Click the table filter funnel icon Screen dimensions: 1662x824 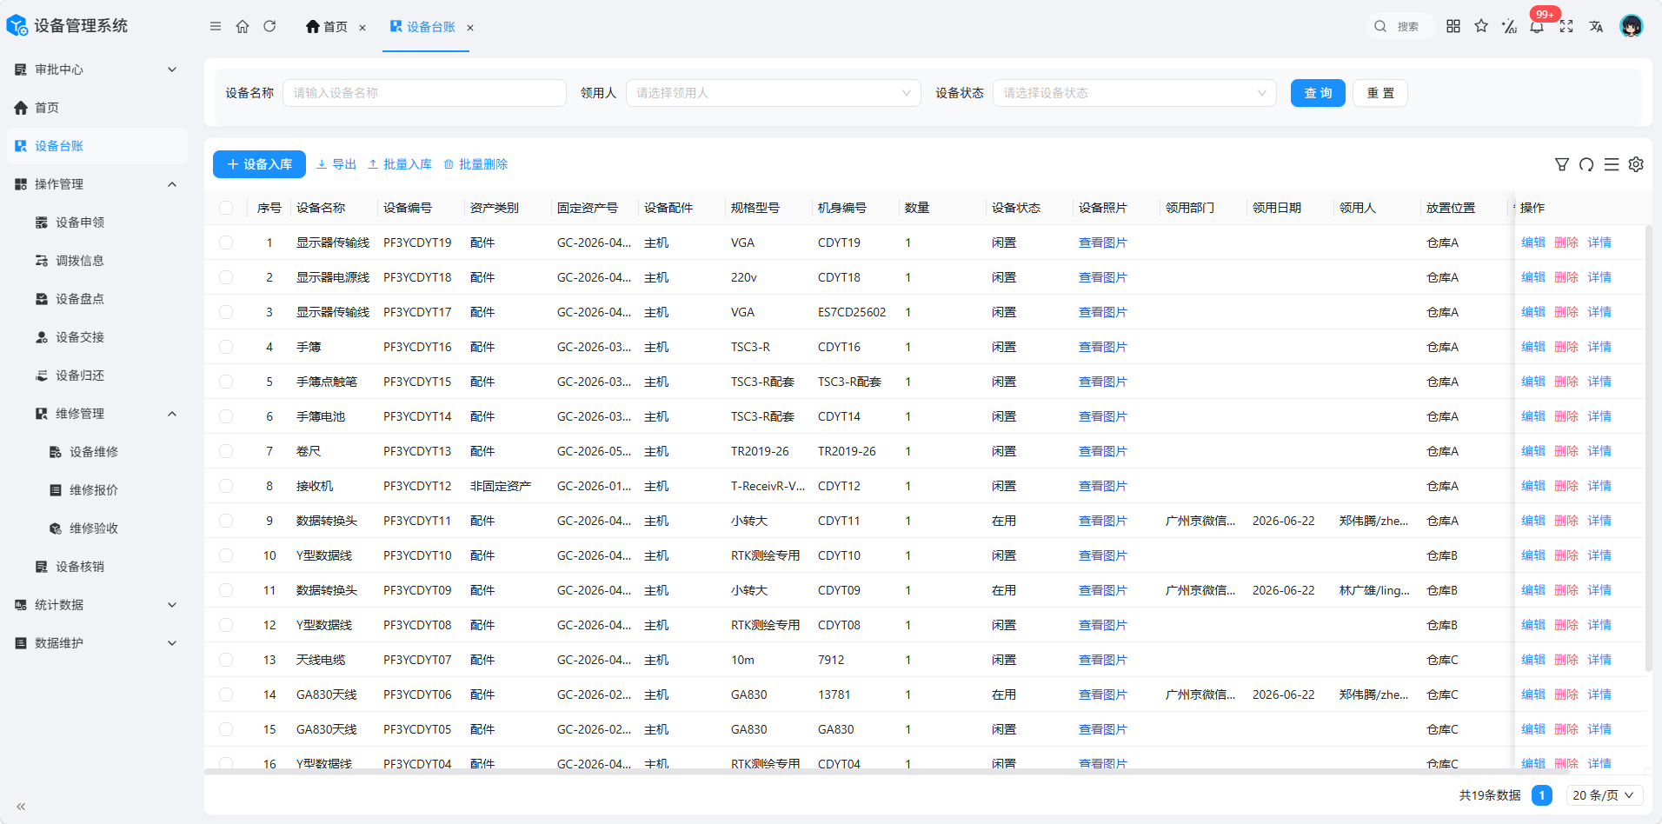click(1562, 164)
